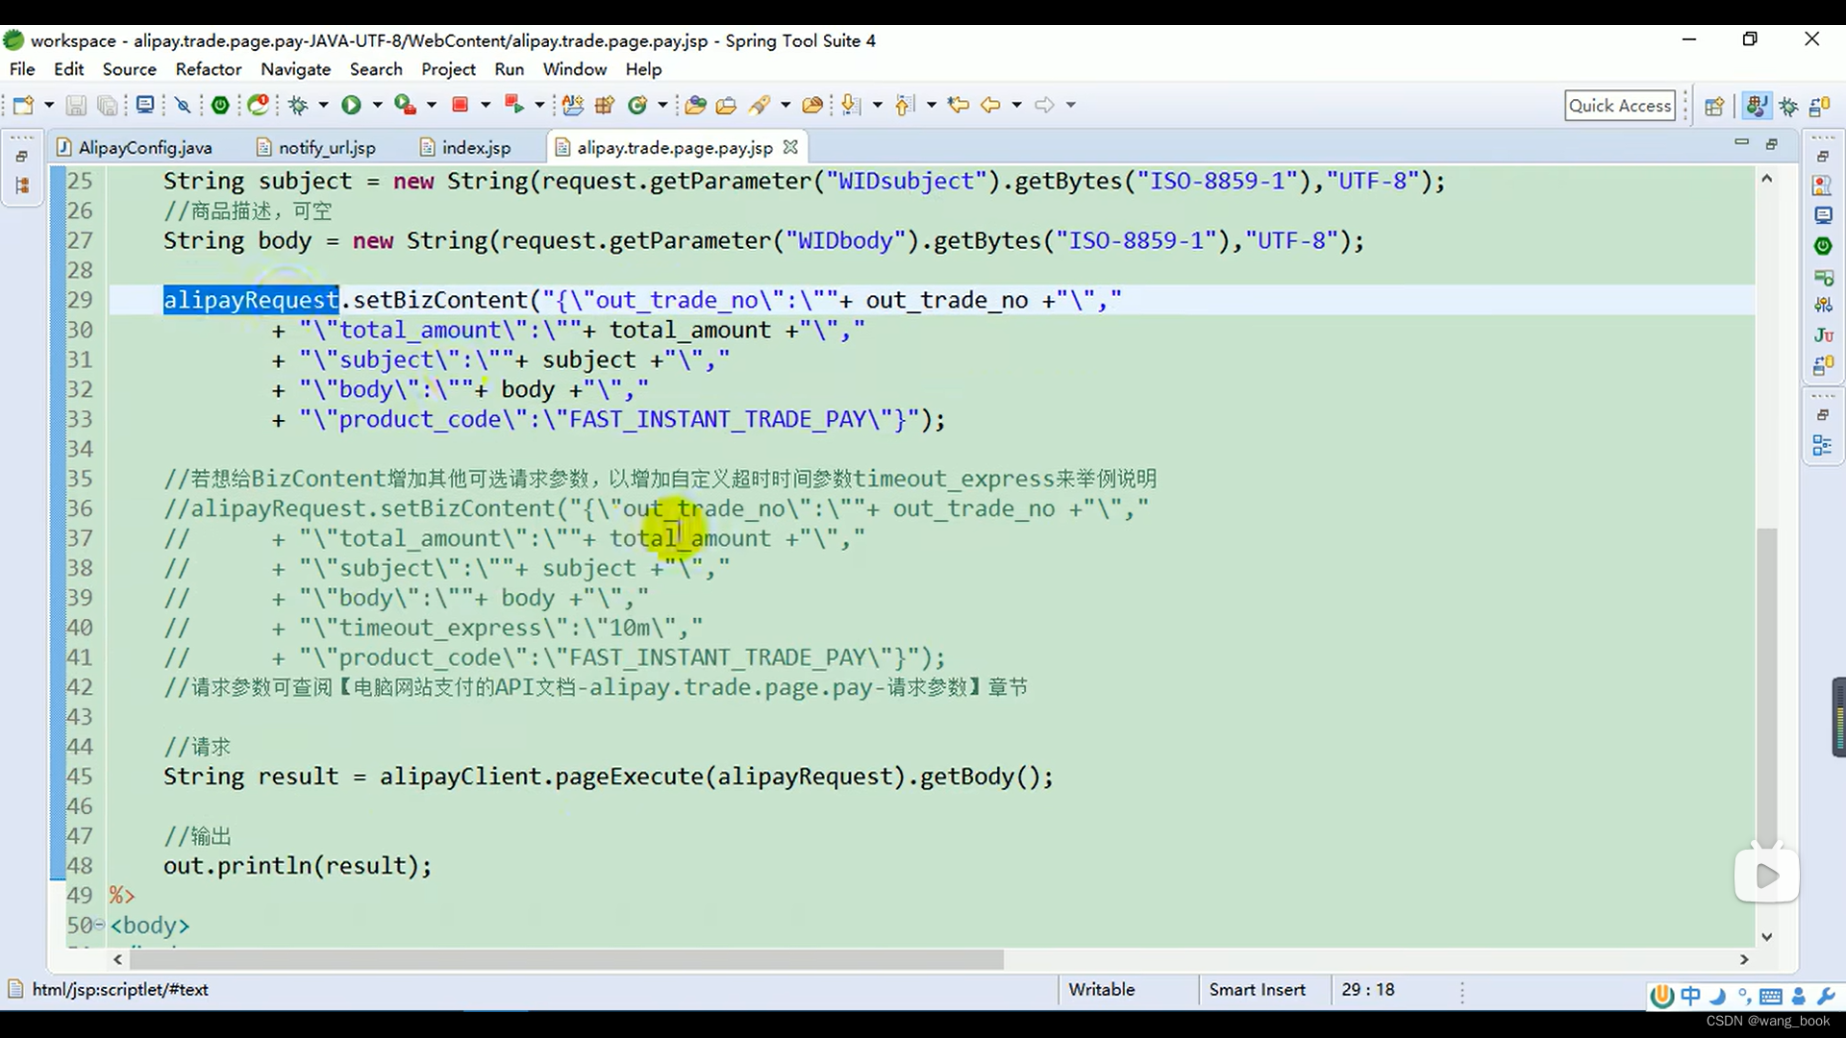Screen dimensions: 1846x1038
Task: Switch to notify_url.jsp tab
Action: pos(316,147)
